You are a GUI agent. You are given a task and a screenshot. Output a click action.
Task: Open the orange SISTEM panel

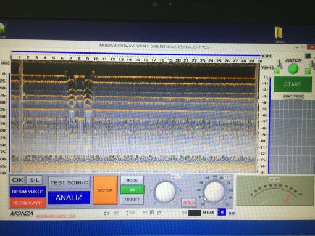pos(105,190)
